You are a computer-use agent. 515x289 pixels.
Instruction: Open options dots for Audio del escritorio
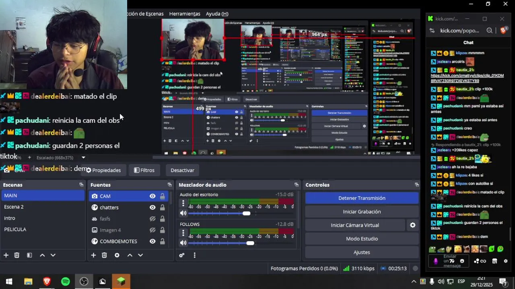(x=183, y=203)
